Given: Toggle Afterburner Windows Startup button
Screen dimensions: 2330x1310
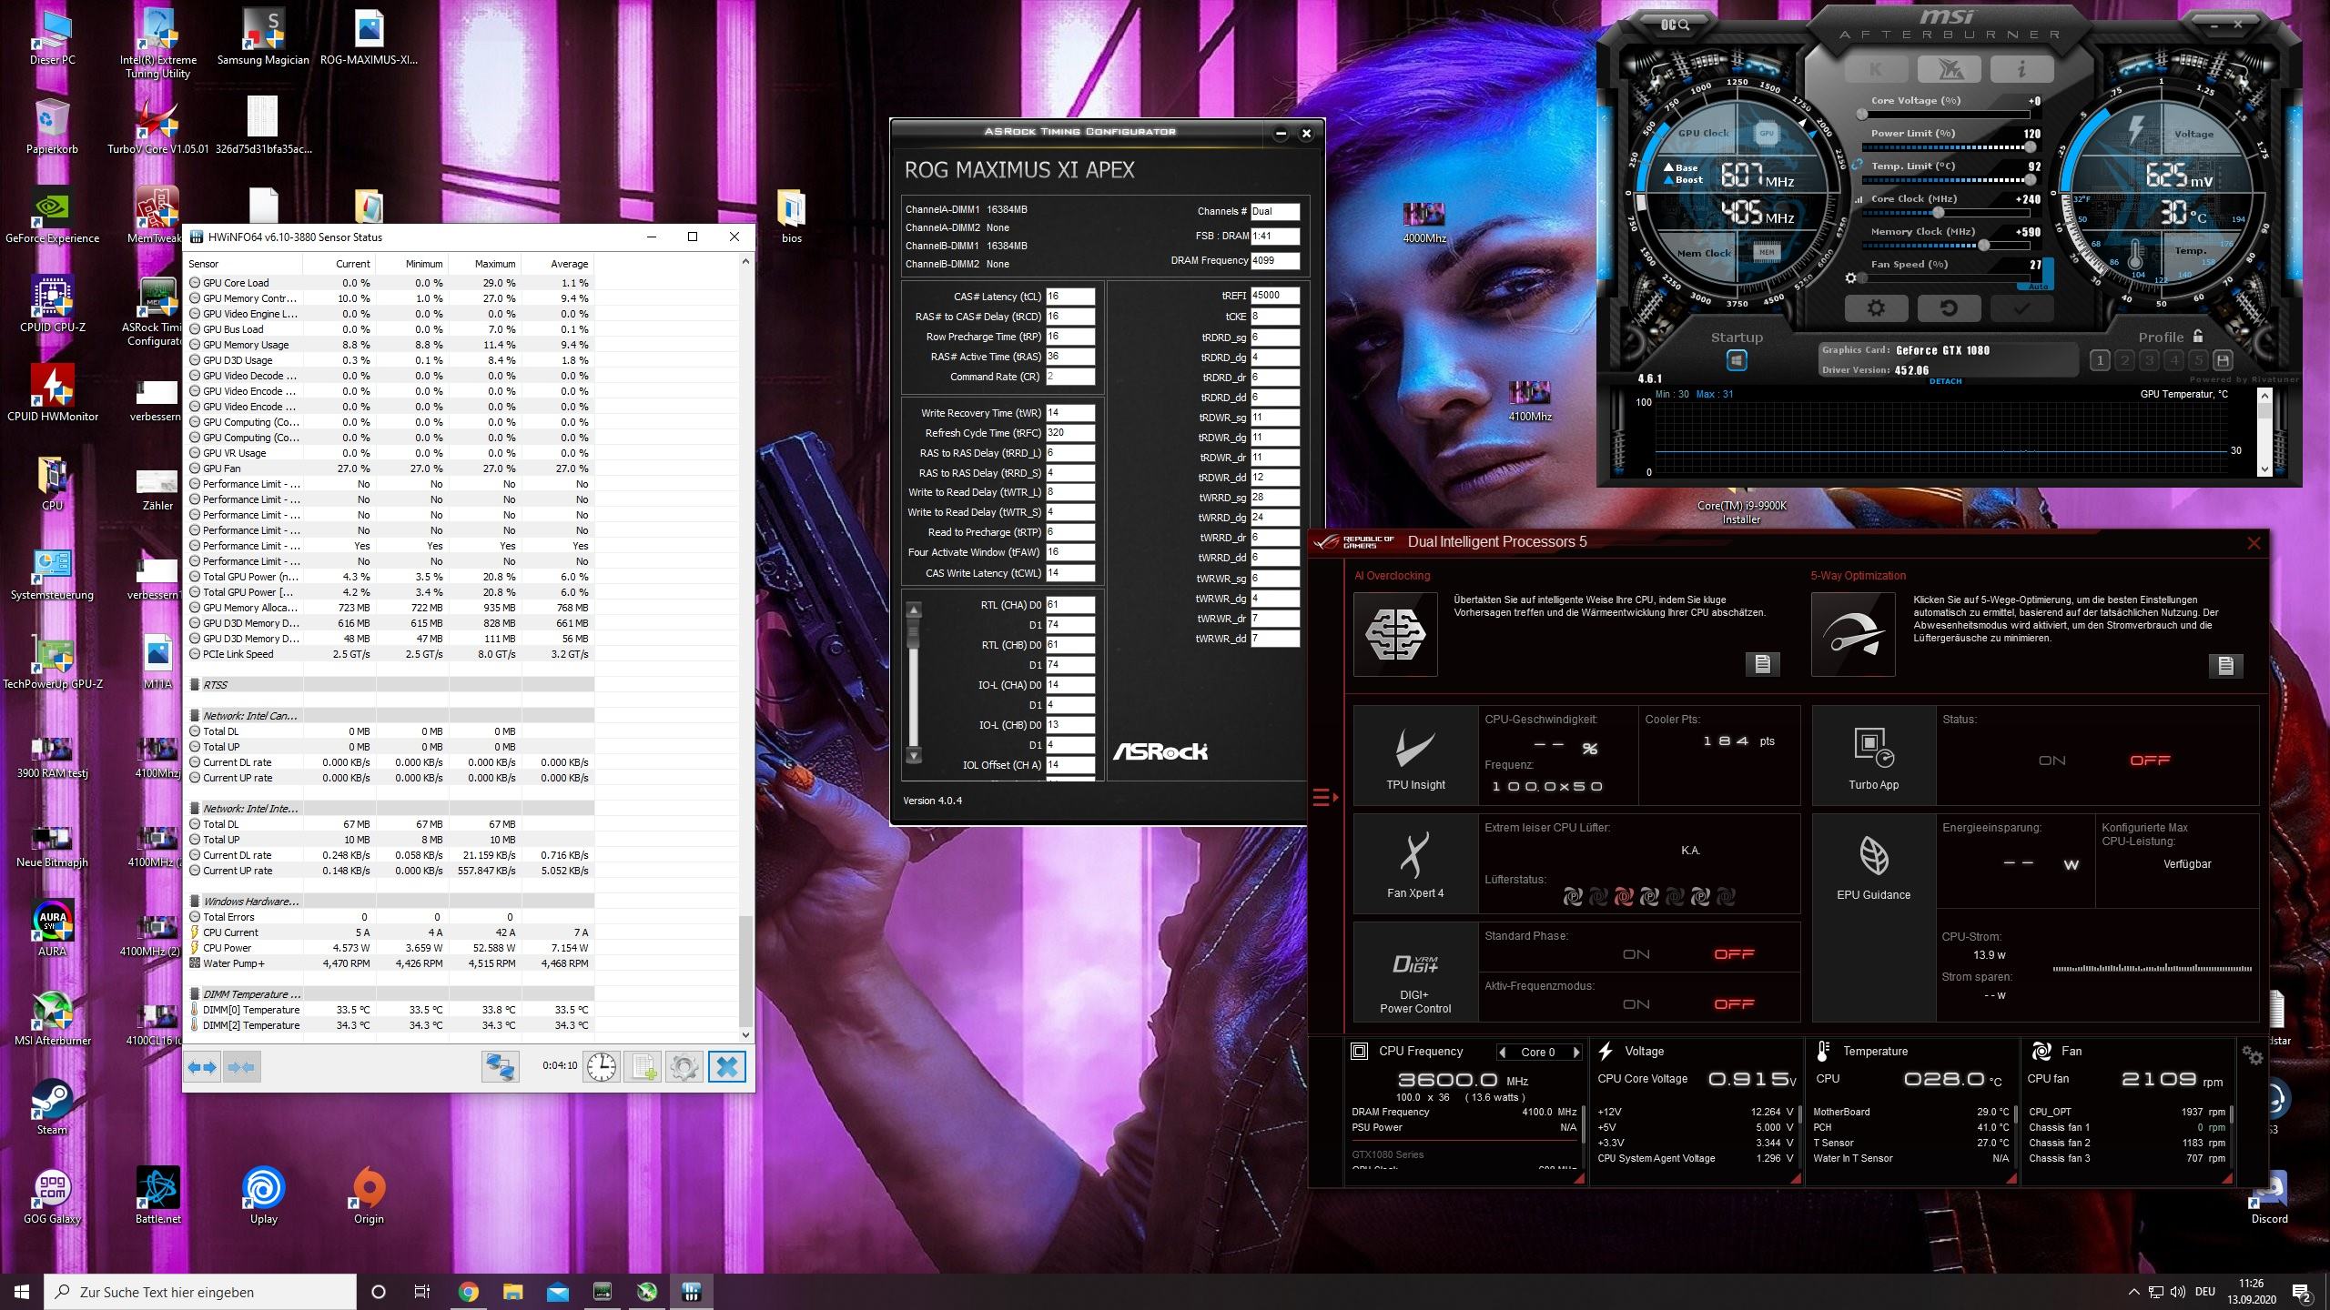Looking at the screenshot, I should coord(1737,361).
